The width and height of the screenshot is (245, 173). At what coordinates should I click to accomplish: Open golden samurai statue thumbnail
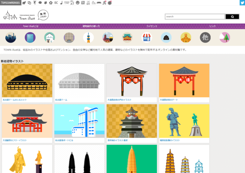(x=27, y=159)
